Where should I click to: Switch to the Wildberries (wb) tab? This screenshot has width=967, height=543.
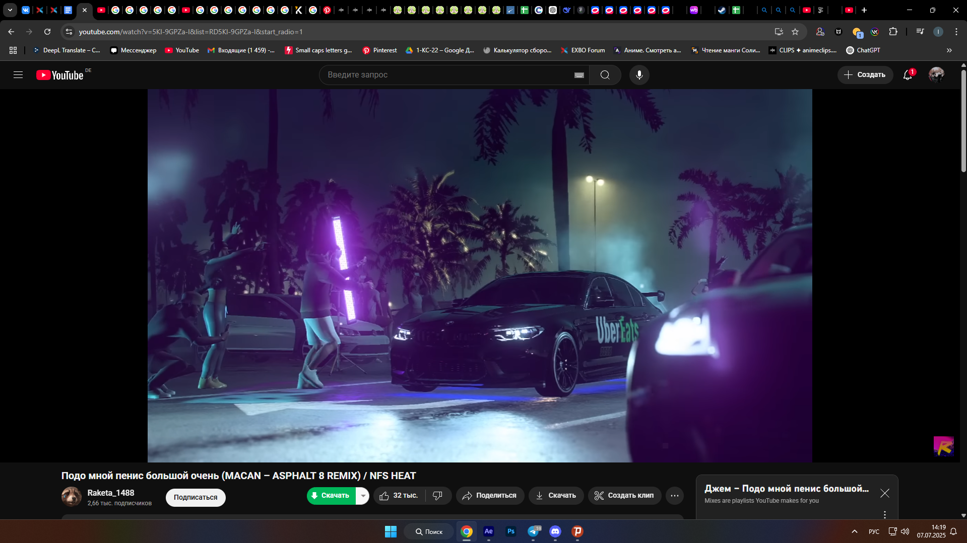pos(694,10)
